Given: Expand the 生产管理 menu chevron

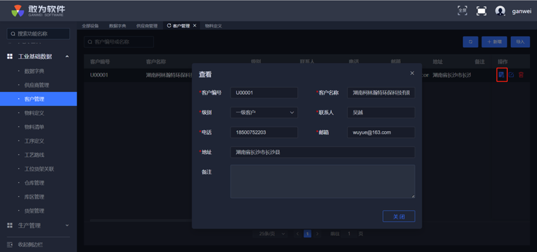Looking at the screenshot, I should coord(67,226).
